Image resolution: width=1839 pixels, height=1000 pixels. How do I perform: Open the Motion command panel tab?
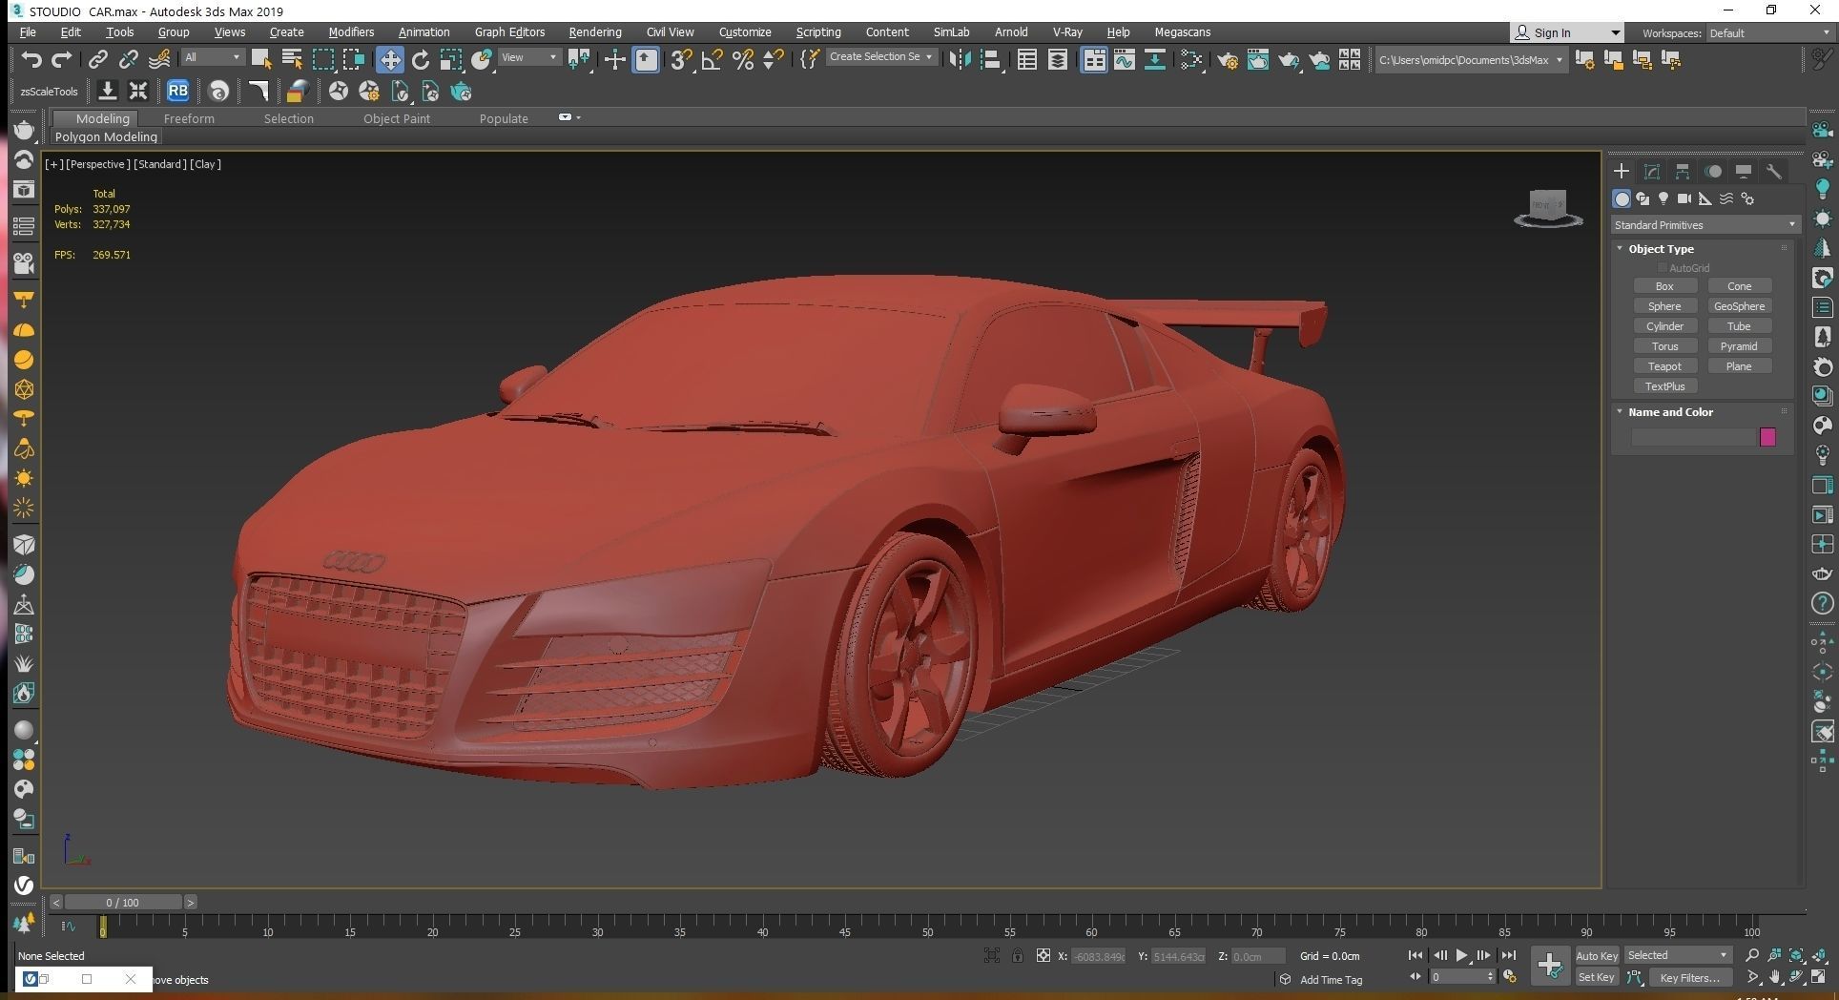pyautogui.click(x=1713, y=172)
